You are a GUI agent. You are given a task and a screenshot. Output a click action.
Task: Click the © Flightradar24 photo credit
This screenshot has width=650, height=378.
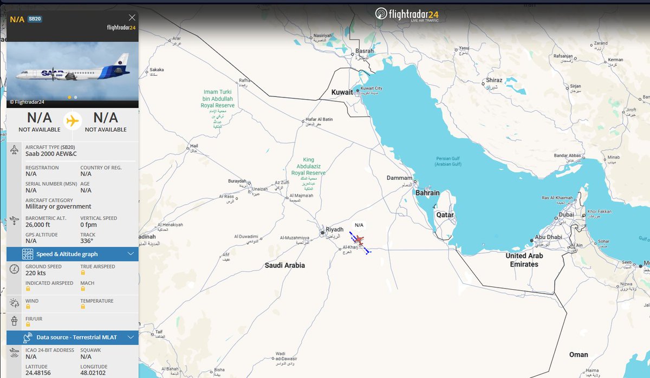pos(27,102)
